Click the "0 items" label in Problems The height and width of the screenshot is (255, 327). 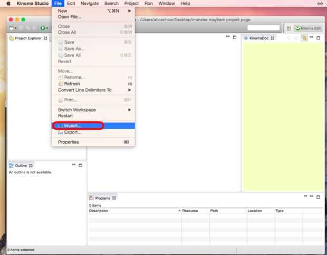click(x=95, y=205)
